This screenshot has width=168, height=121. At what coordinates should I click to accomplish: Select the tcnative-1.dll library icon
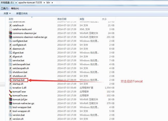[x=10, y=88]
